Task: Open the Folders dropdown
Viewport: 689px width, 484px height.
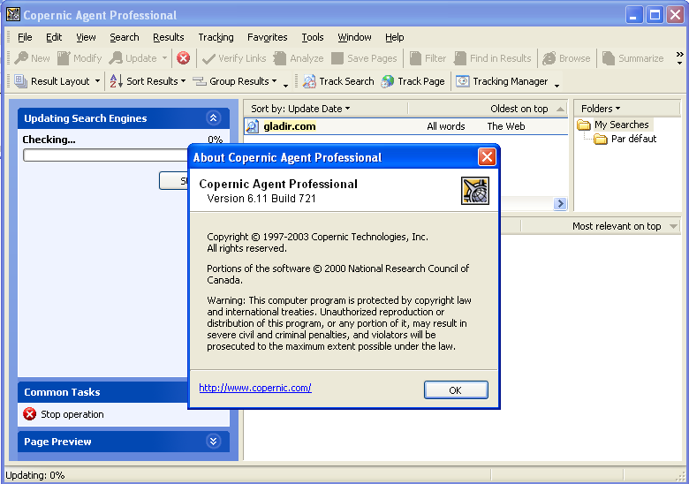Action: click(x=601, y=109)
